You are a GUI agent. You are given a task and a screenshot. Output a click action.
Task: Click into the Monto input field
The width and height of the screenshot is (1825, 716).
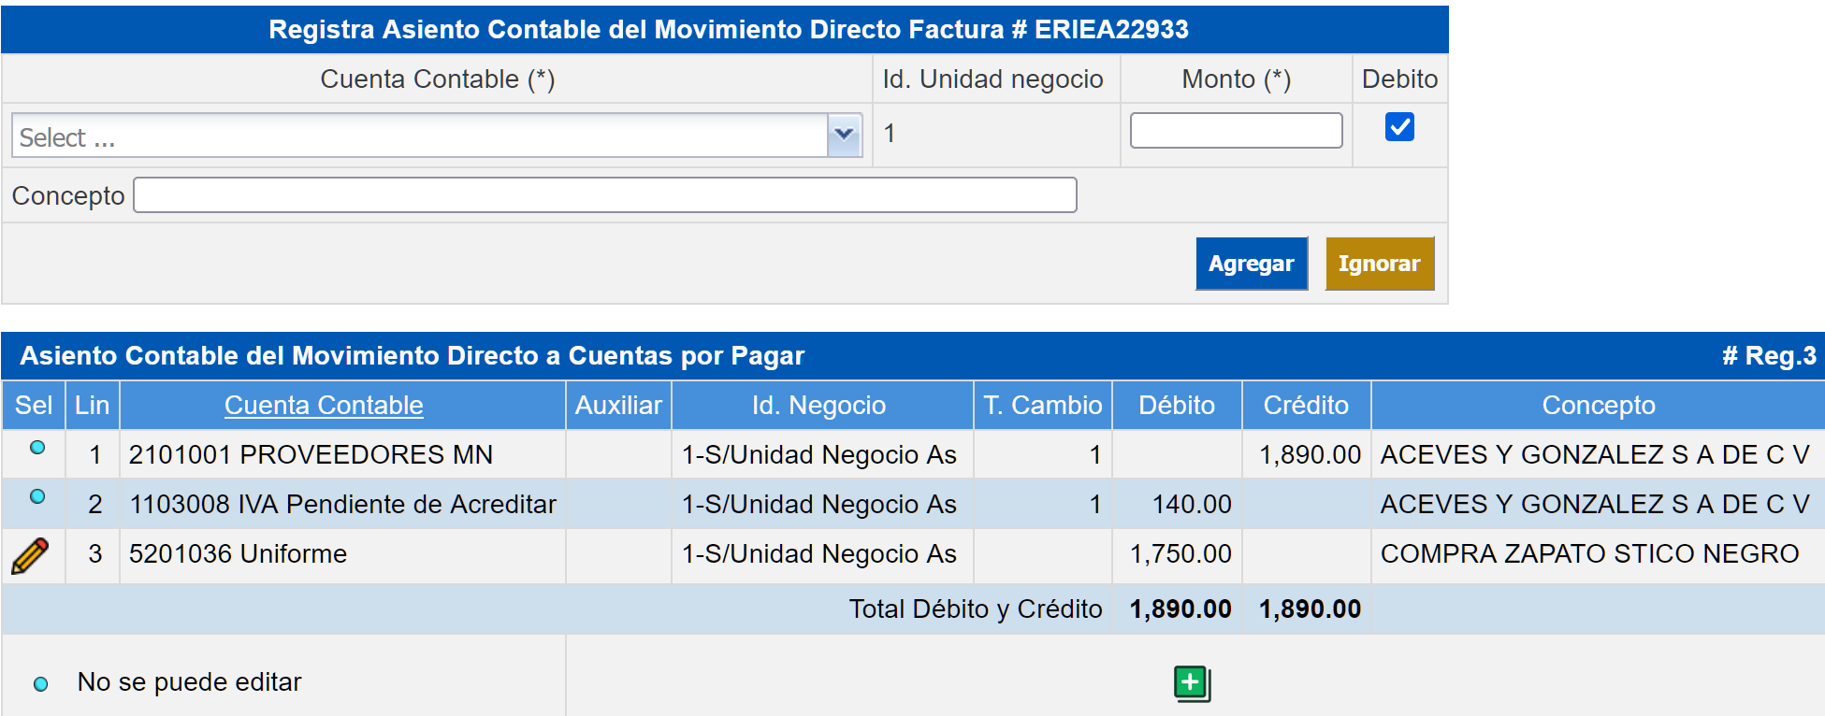[1236, 131]
